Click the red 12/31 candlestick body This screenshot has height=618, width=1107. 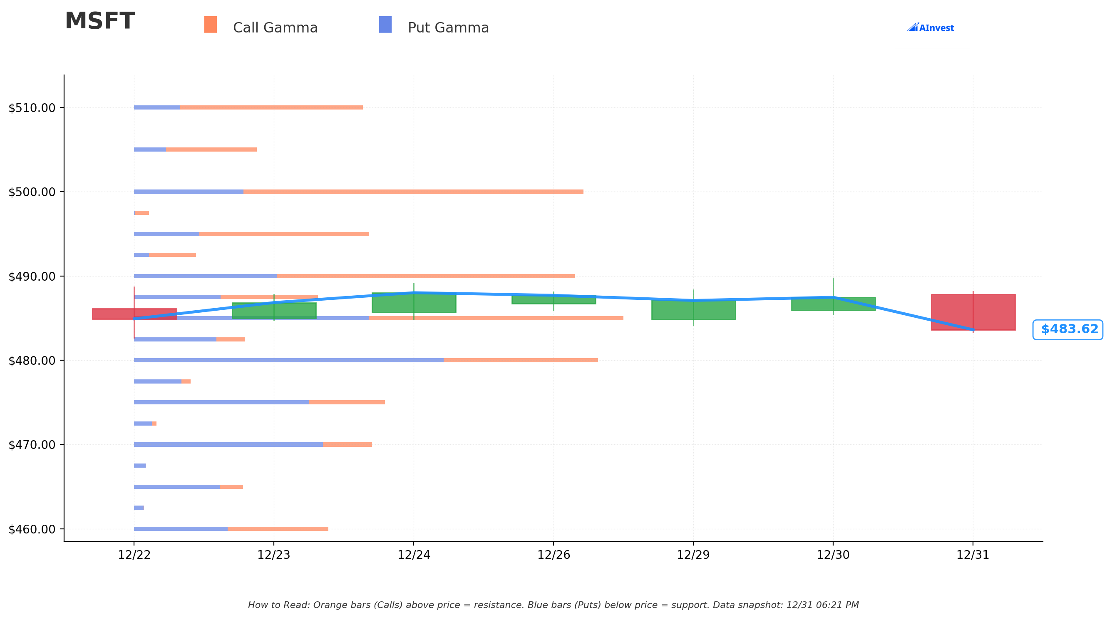973,312
